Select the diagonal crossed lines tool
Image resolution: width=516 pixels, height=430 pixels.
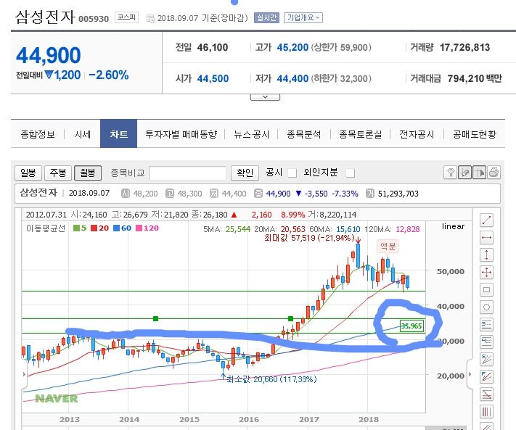click(x=486, y=394)
